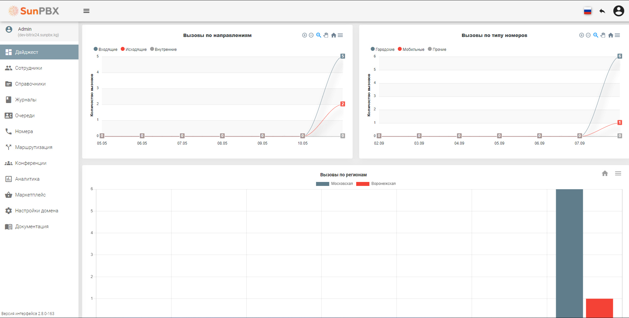Toggle the Воронежская red legend swatch
The width and height of the screenshot is (629, 318).
(x=362, y=184)
